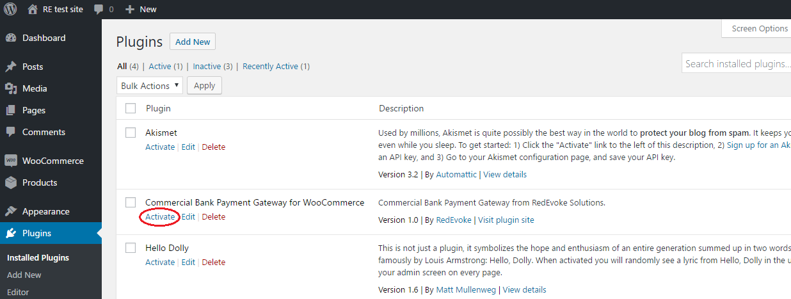Image resolution: width=791 pixels, height=299 pixels.
Task: Click the home icon beside RE test site
Action: [33, 9]
